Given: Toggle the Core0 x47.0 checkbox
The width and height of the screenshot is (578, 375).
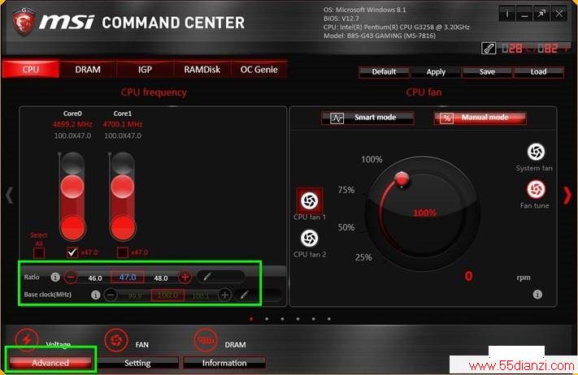Looking at the screenshot, I should pos(72,252).
